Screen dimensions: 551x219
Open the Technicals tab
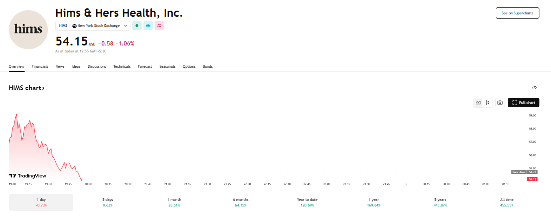[x=122, y=66]
